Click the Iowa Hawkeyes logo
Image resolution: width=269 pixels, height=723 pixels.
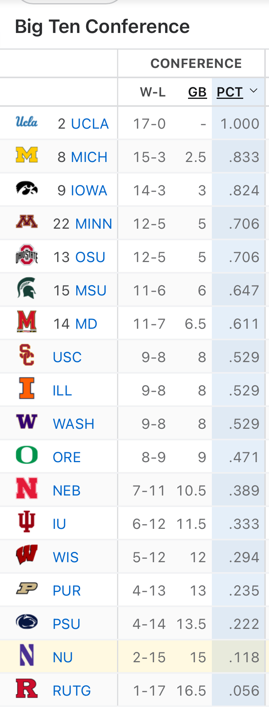click(27, 188)
